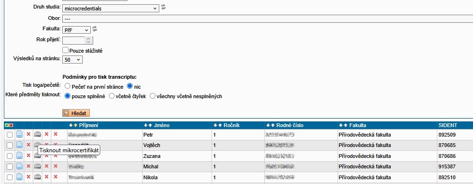The height and width of the screenshot is (184, 473).
Task: Click the printer icon in Michal's row
Action: pyautogui.click(x=38, y=166)
